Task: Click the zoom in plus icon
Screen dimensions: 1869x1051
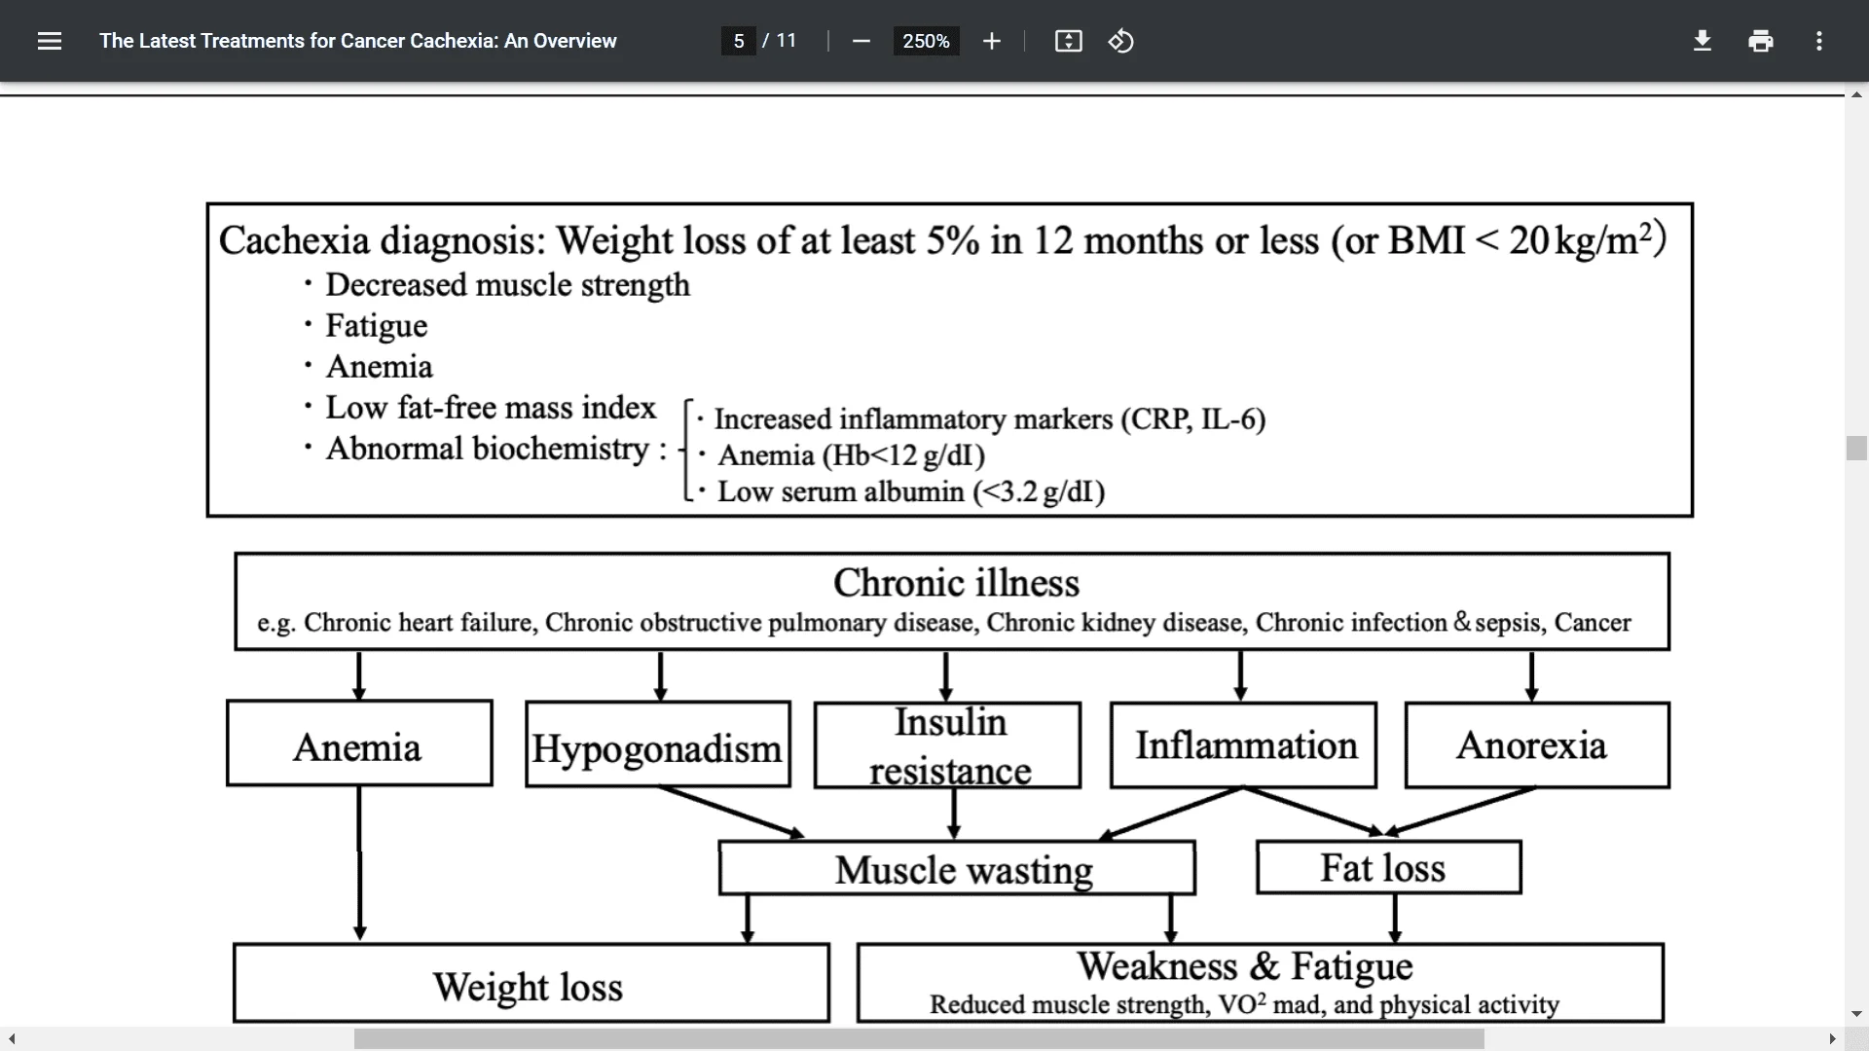Action: point(988,41)
